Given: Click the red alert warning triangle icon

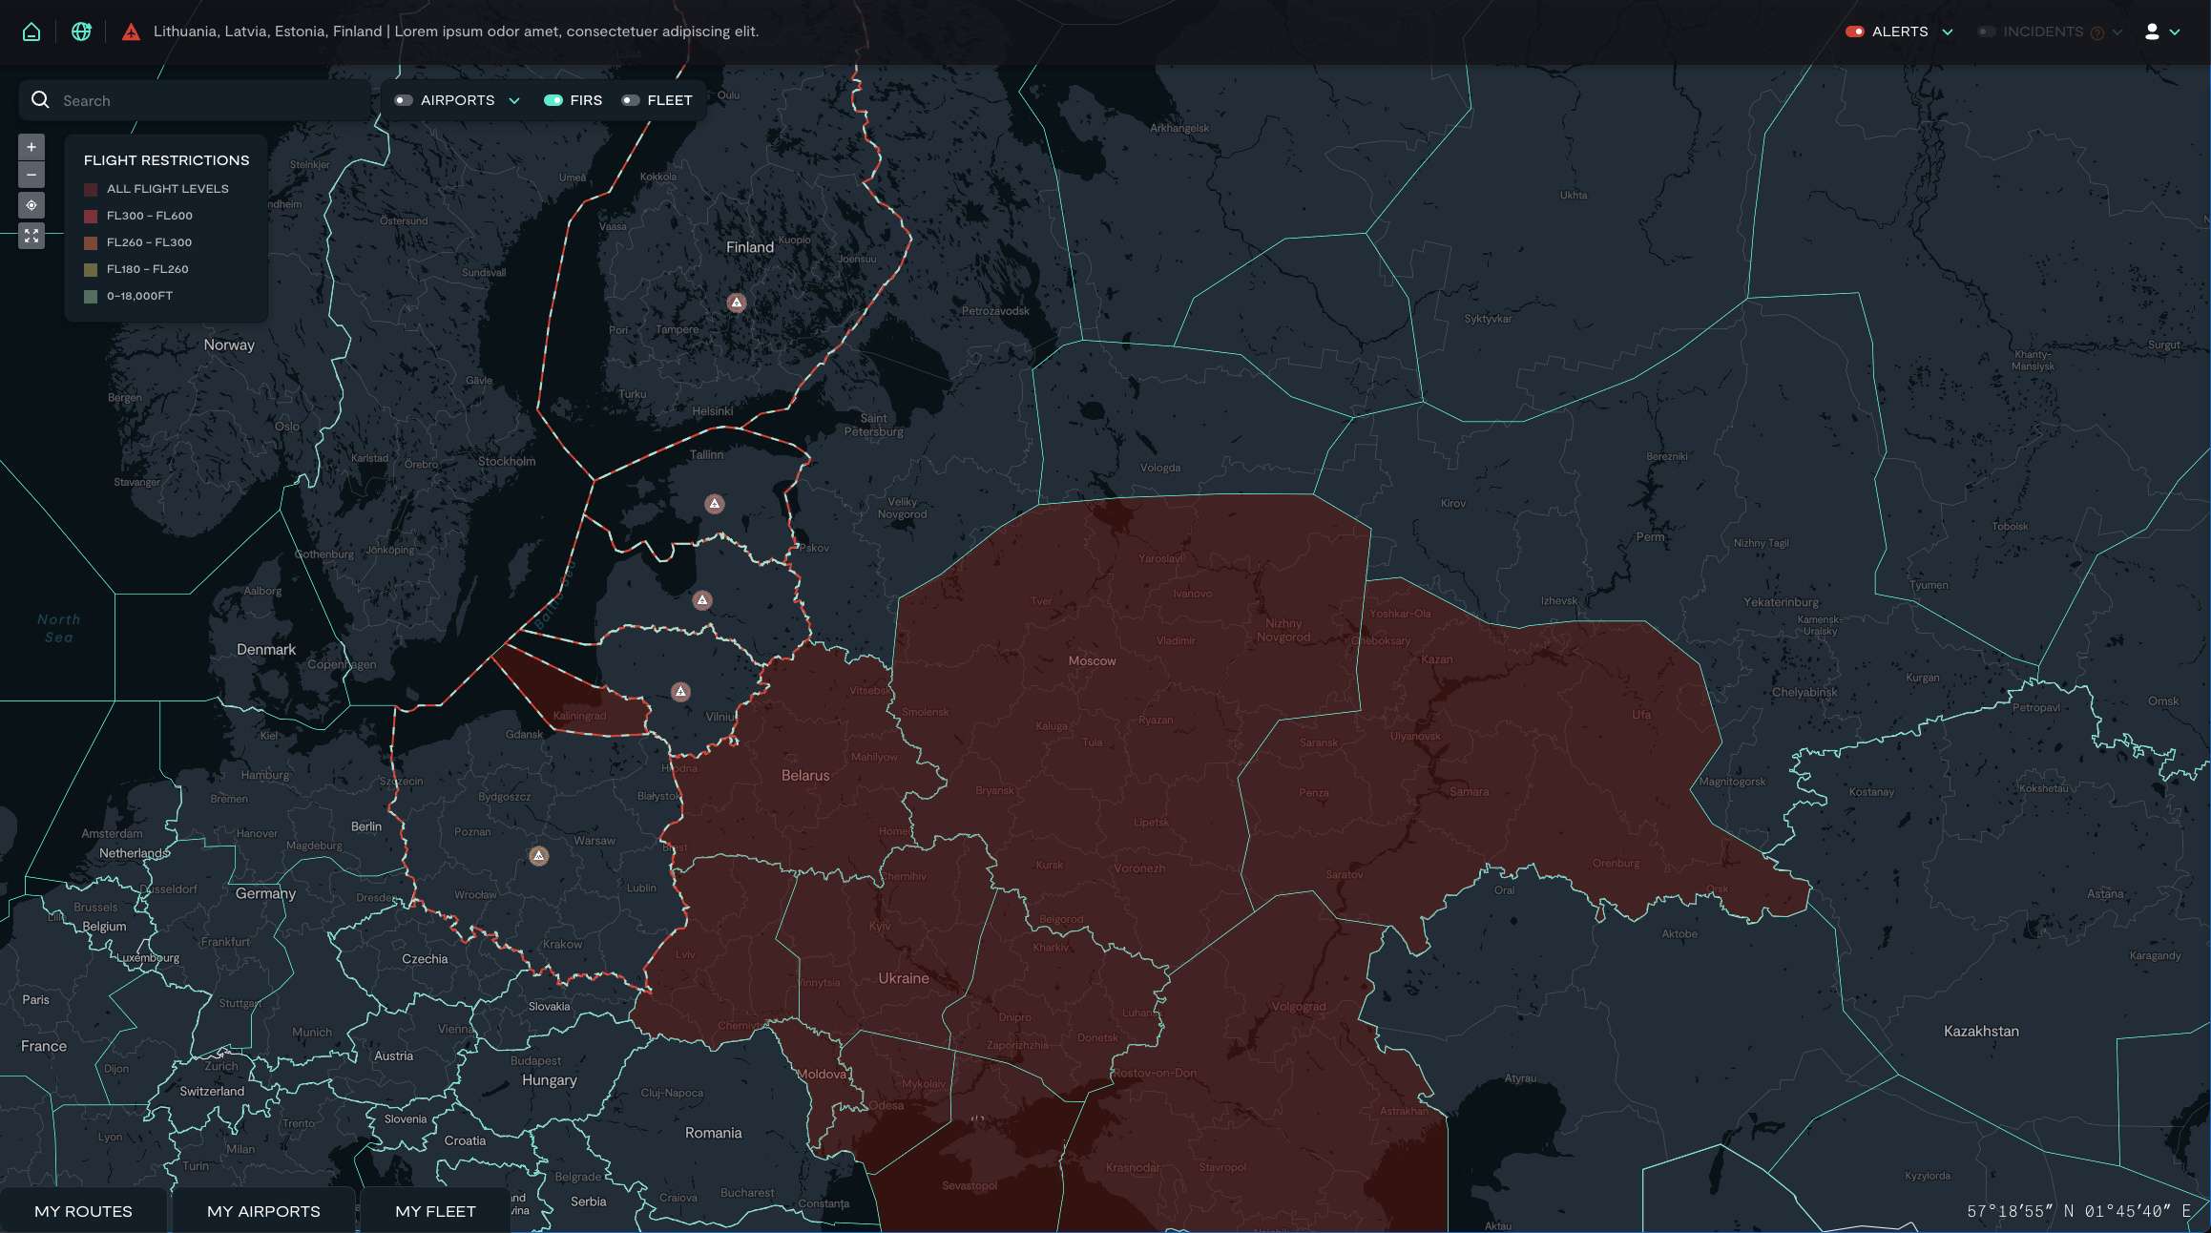Looking at the screenshot, I should point(132,32).
